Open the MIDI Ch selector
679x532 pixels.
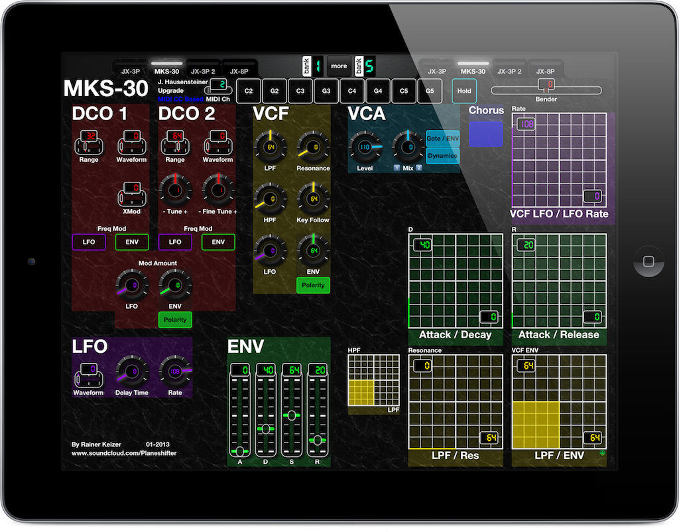(217, 86)
